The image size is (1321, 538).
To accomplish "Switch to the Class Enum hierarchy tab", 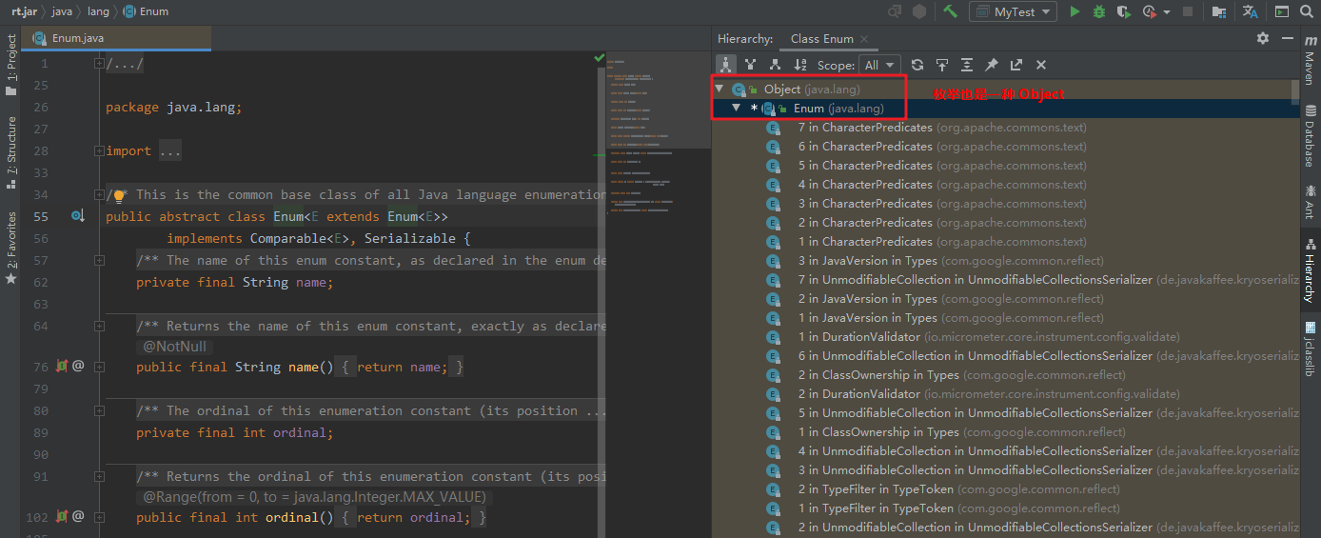I will tap(822, 39).
